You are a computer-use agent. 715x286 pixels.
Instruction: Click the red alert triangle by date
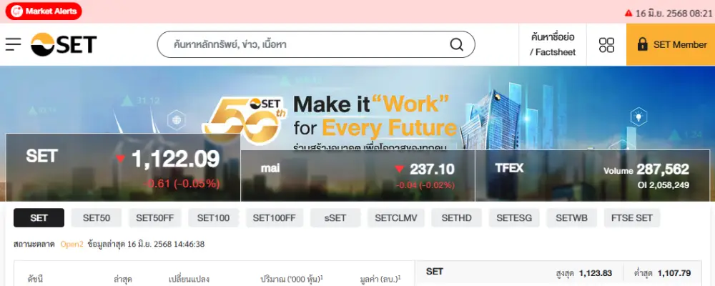628,14
